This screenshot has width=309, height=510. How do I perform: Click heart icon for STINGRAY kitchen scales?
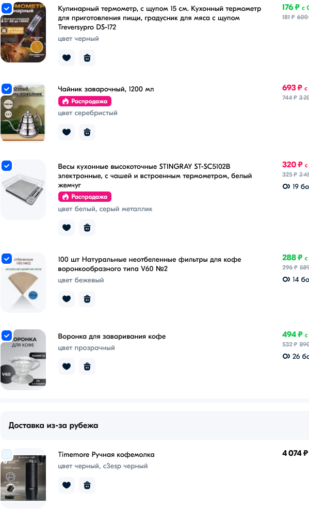click(x=66, y=228)
